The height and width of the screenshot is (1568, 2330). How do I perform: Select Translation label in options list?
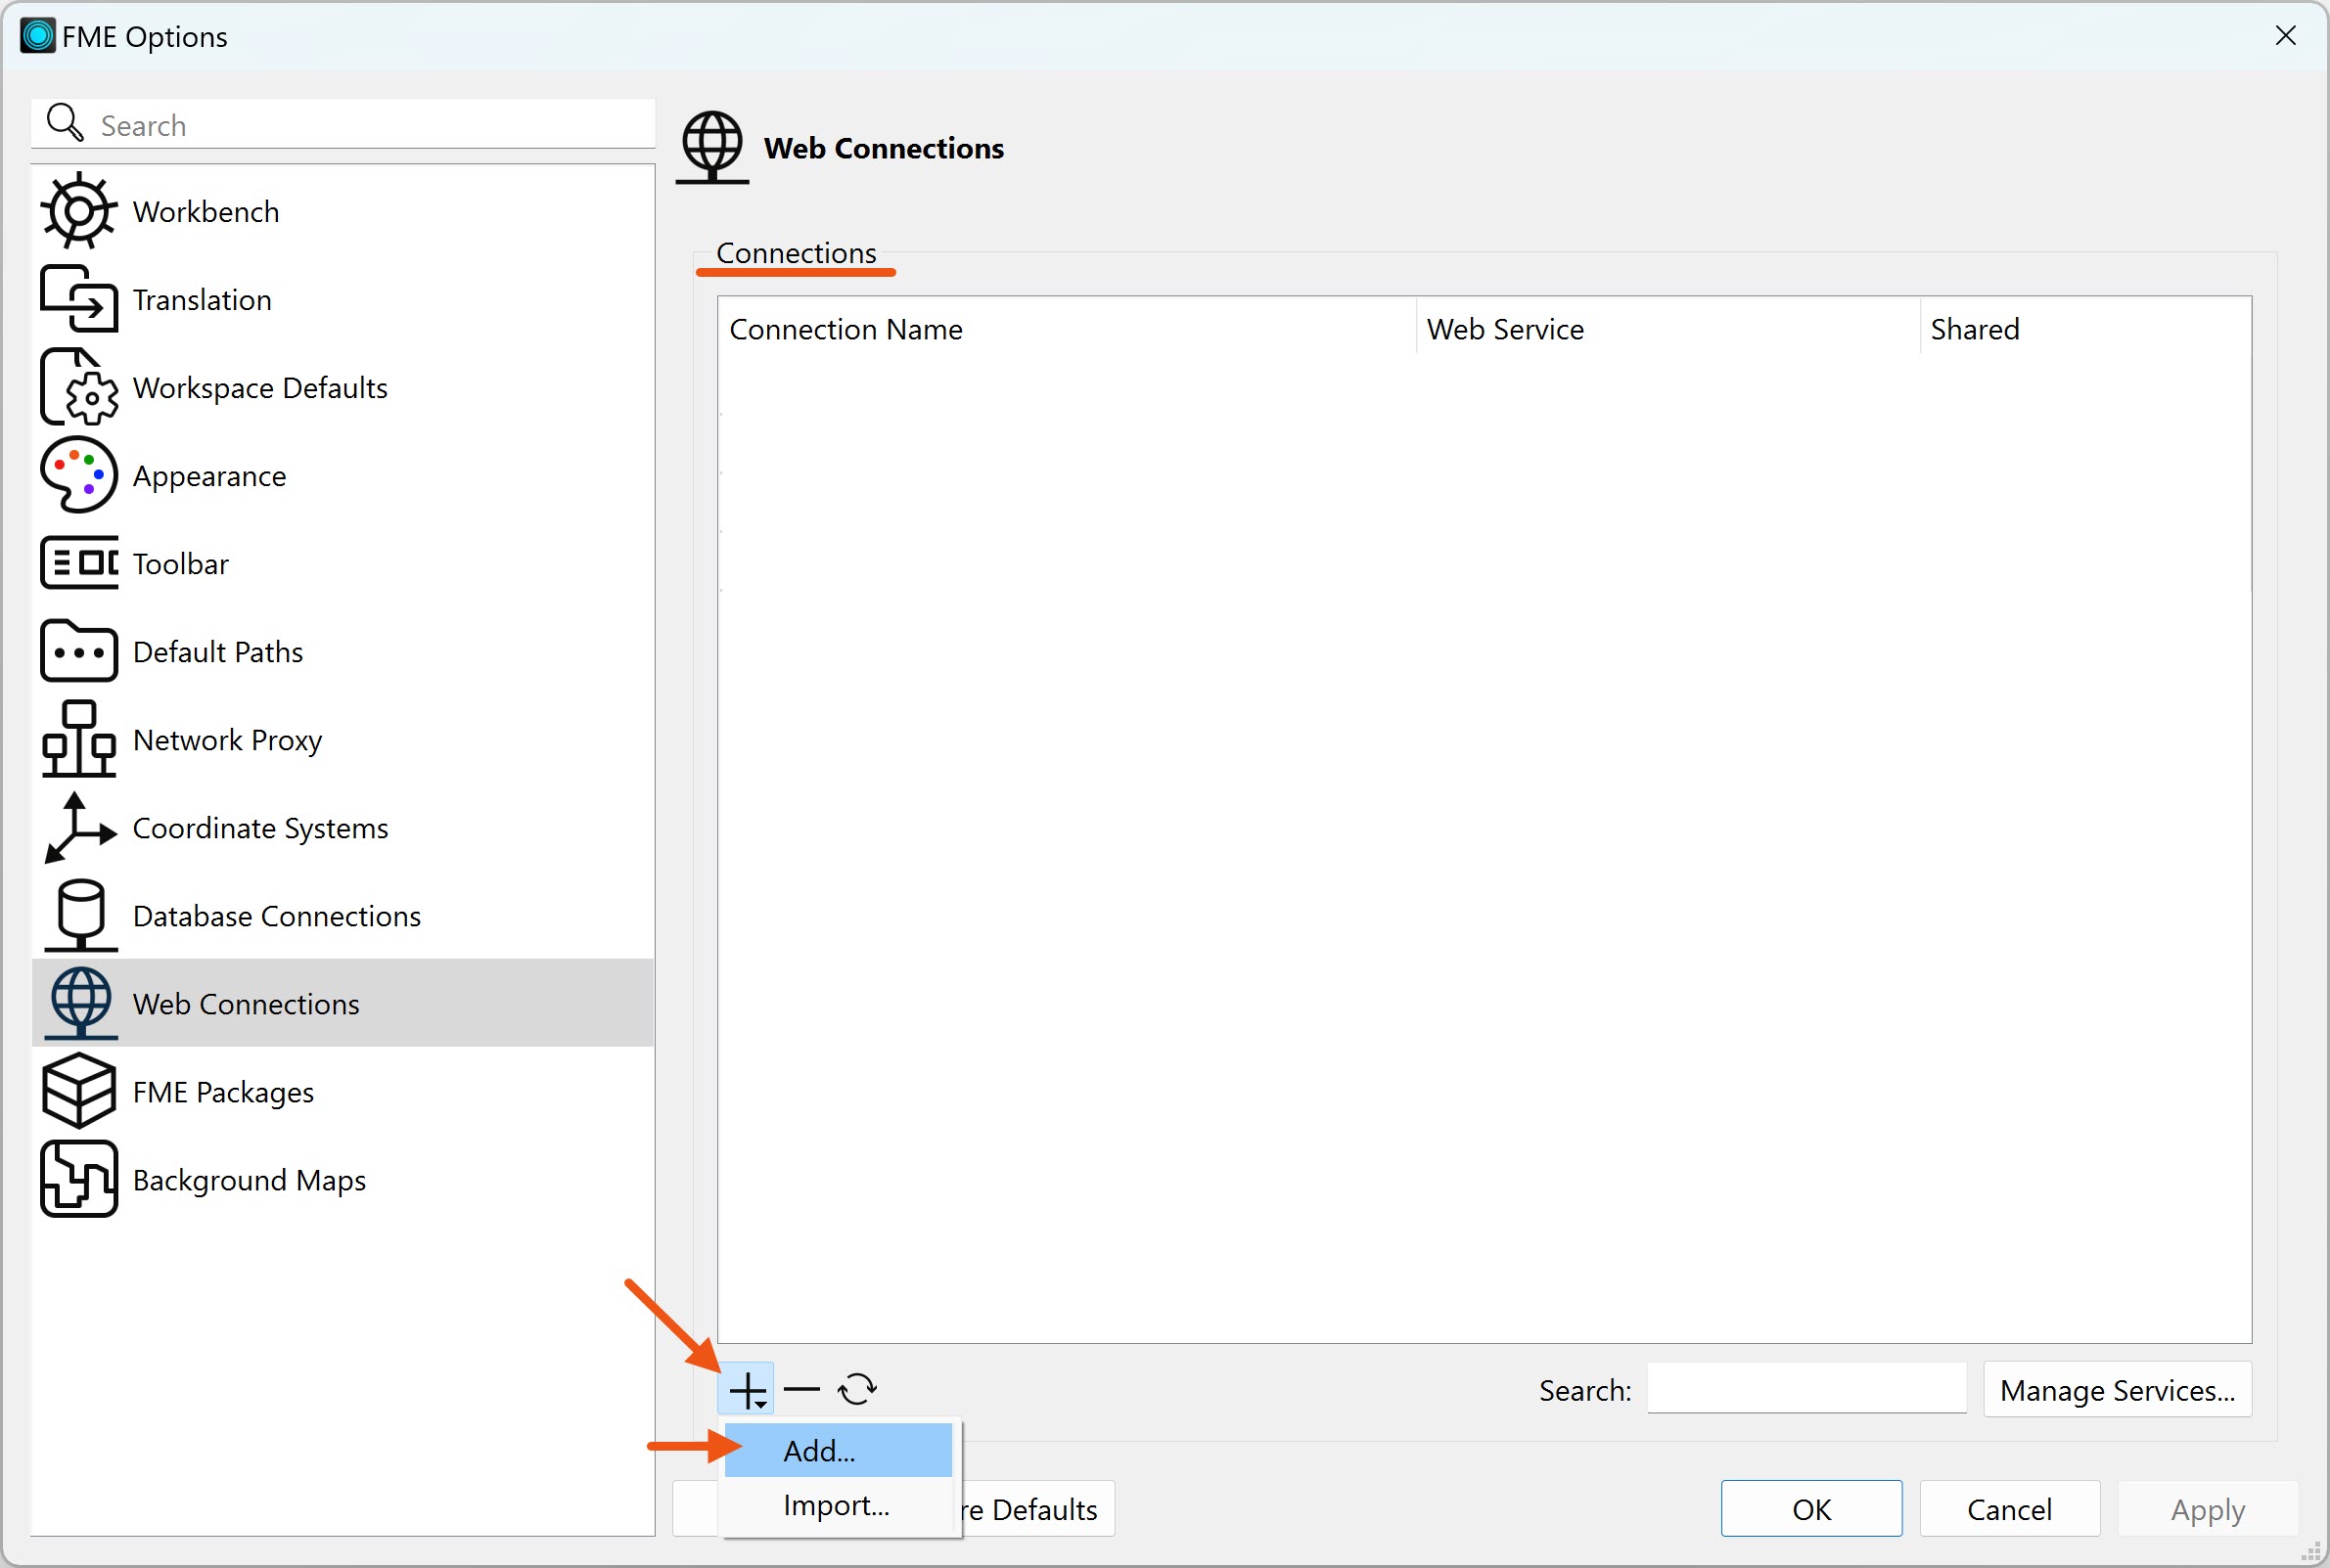coord(203,300)
